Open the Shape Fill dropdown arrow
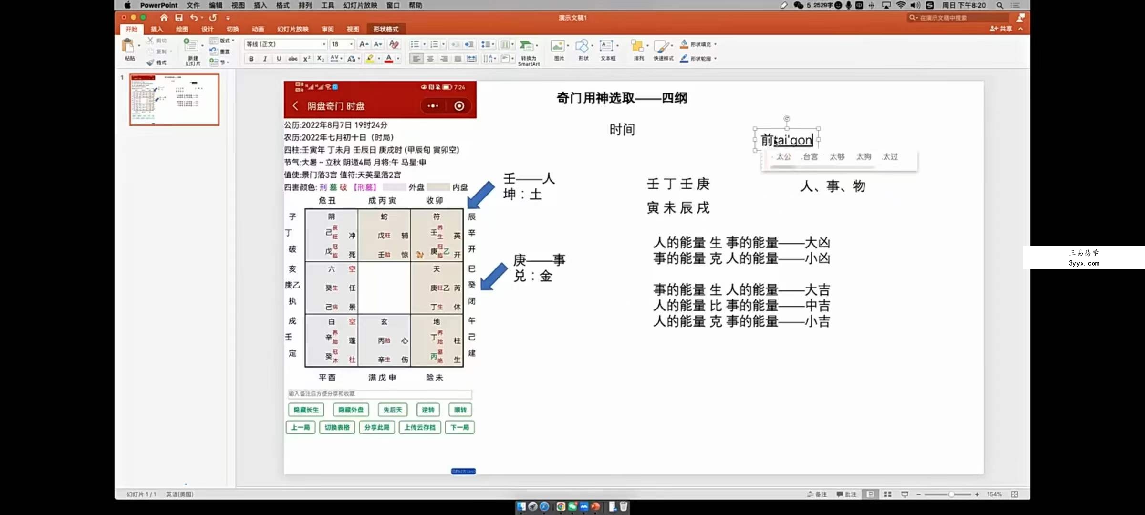The image size is (1145, 515). coord(715,44)
